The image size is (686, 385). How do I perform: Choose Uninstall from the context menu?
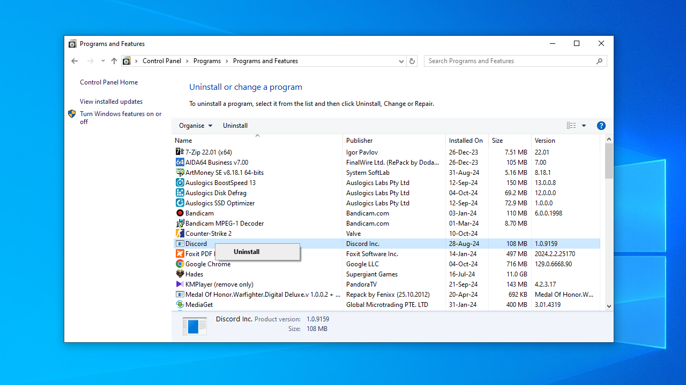(247, 252)
